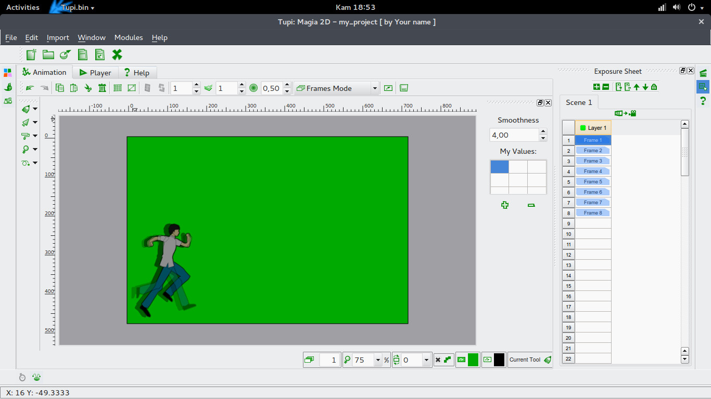Click the green X close project icon
711x399 pixels.
[x=117, y=55]
